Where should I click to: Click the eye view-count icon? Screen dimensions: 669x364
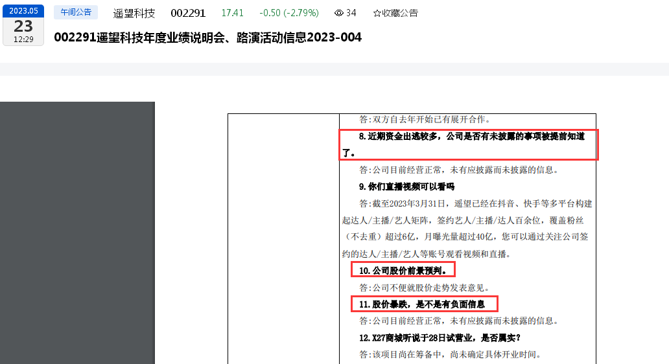[339, 13]
